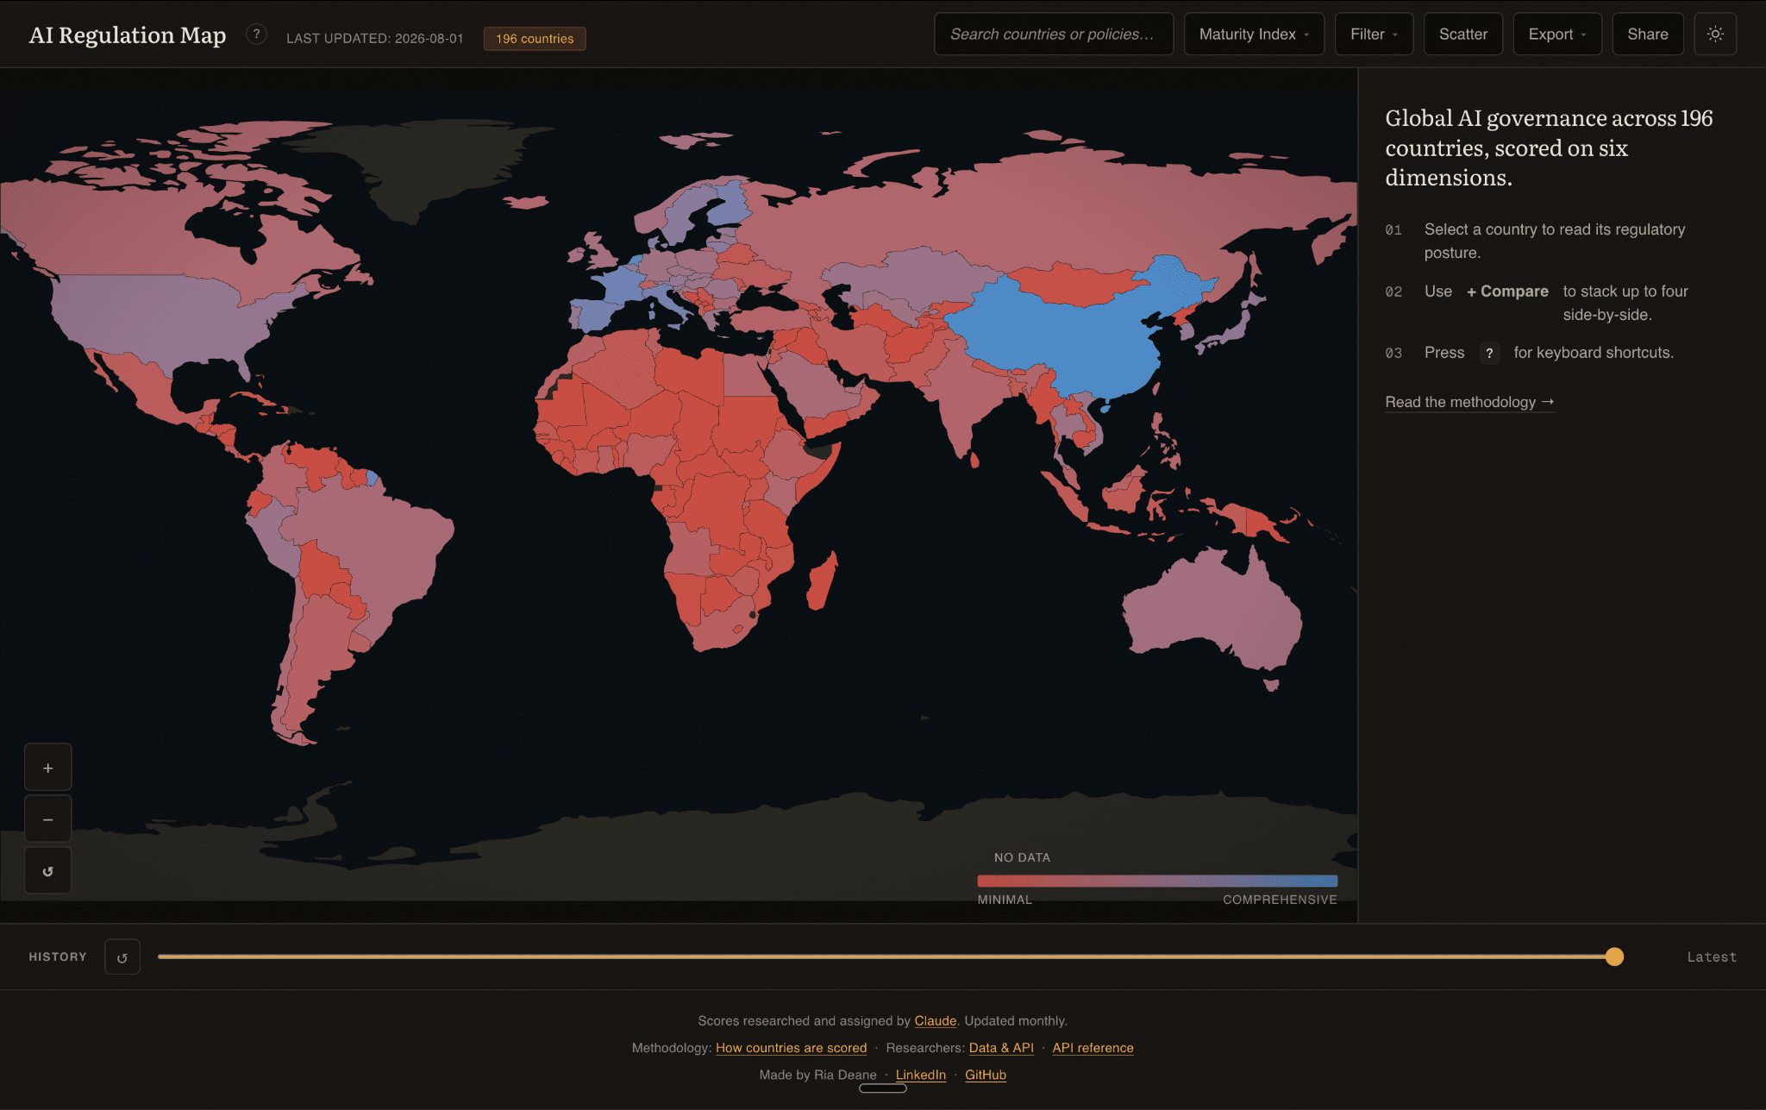
Task: Click the LAST UPDATED: 2026-08-01 text
Action: [375, 39]
